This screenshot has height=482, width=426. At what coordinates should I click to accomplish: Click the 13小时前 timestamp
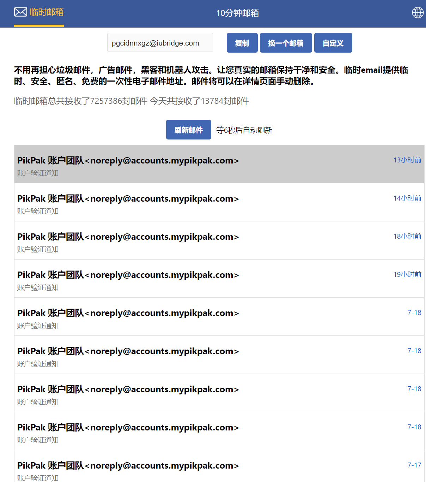pyautogui.click(x=407, y=160)
